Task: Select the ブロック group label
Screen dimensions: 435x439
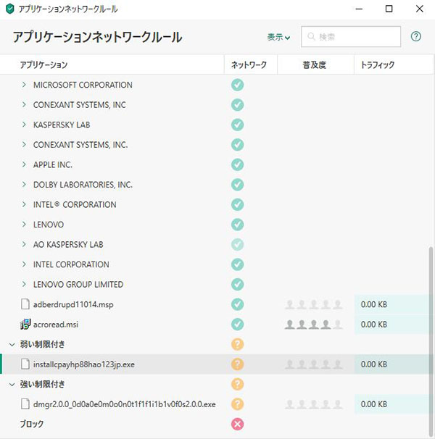Action: point(32,424)
